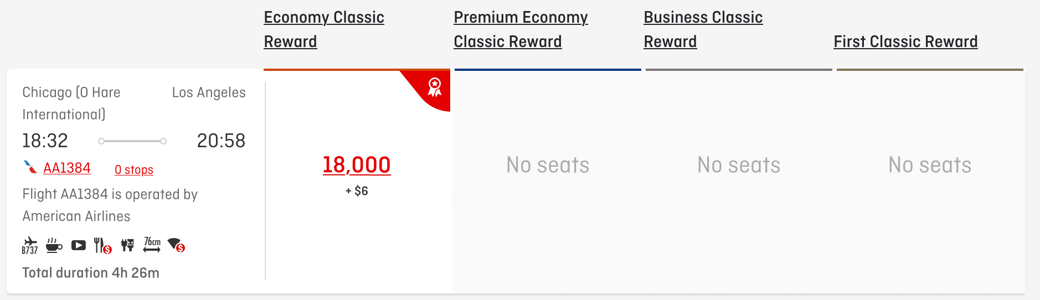Click the 76cm seat pitch icon

tap(152, 245)
